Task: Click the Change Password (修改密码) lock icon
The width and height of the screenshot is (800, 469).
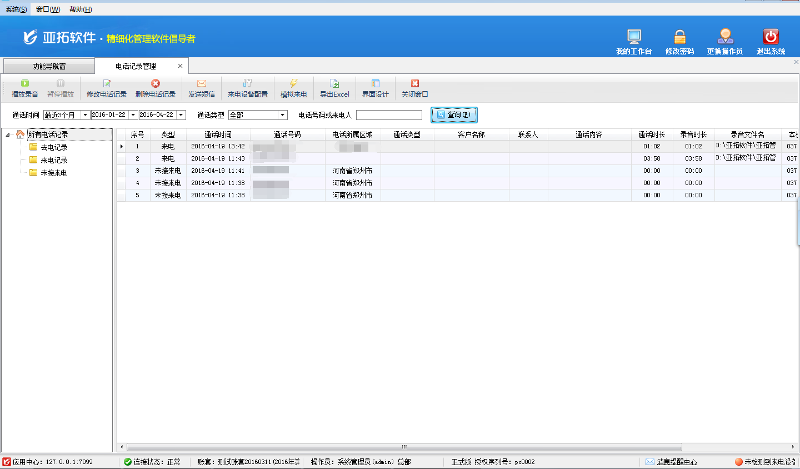Action: [x=680, y=37]
